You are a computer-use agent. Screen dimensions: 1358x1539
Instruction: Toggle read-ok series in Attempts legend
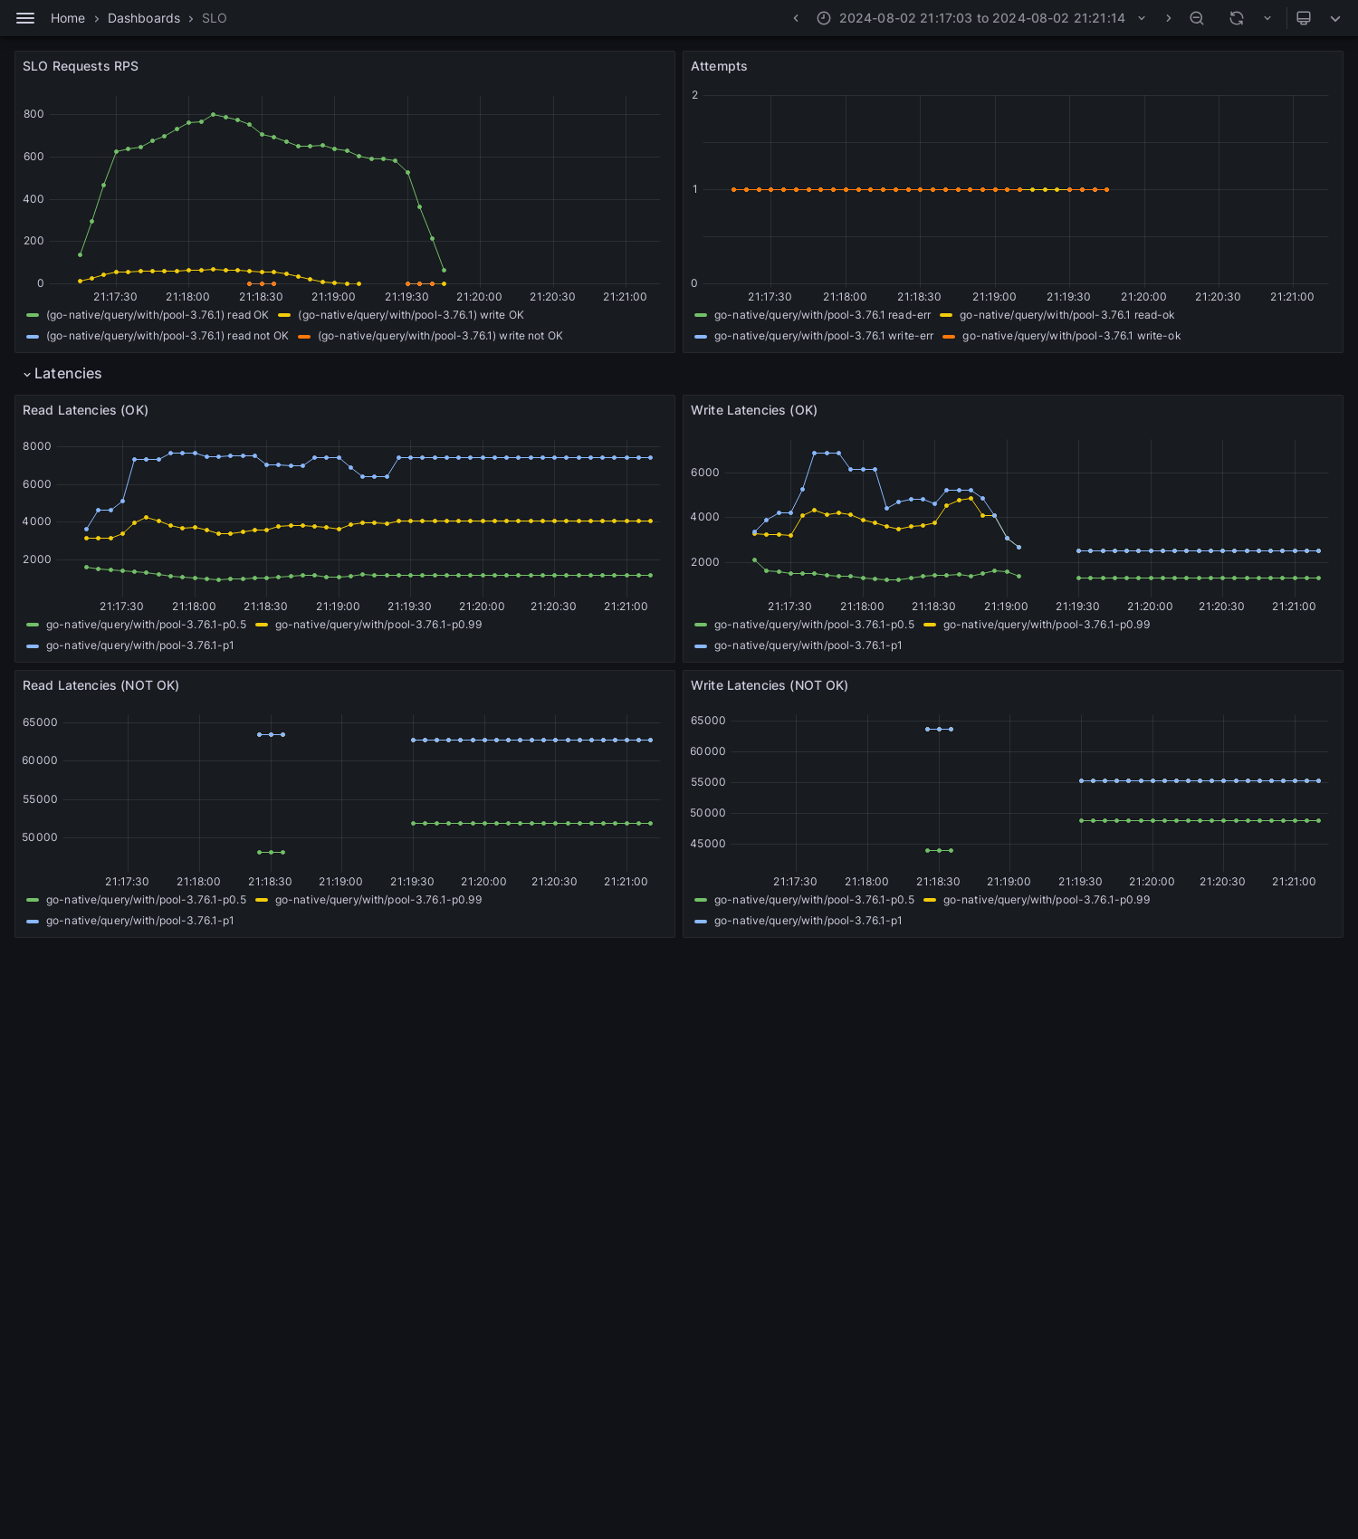(1066, 315)
